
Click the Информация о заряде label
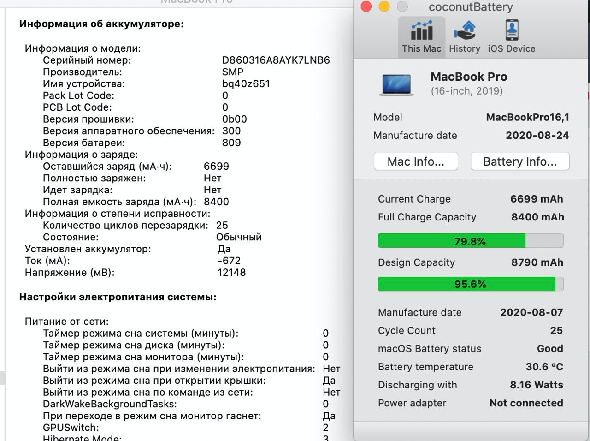coord(81,155)
